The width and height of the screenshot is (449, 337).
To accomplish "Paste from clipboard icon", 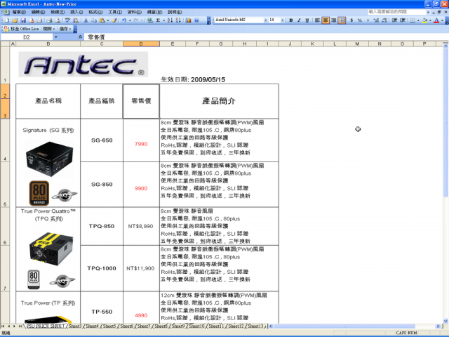I will [102, 20].
